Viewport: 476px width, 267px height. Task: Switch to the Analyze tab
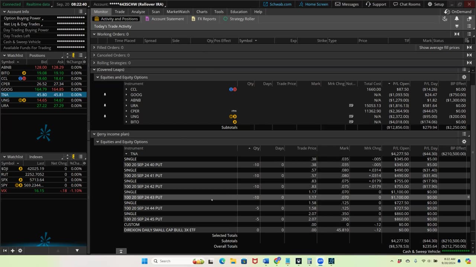click(138, 11)
